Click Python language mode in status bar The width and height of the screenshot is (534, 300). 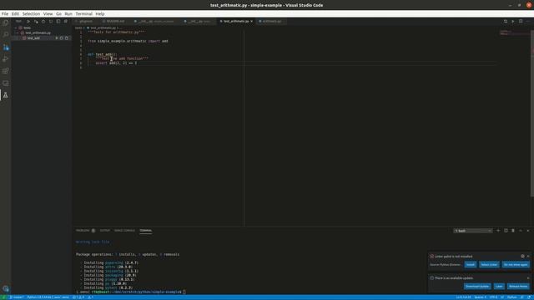[511, 297]
